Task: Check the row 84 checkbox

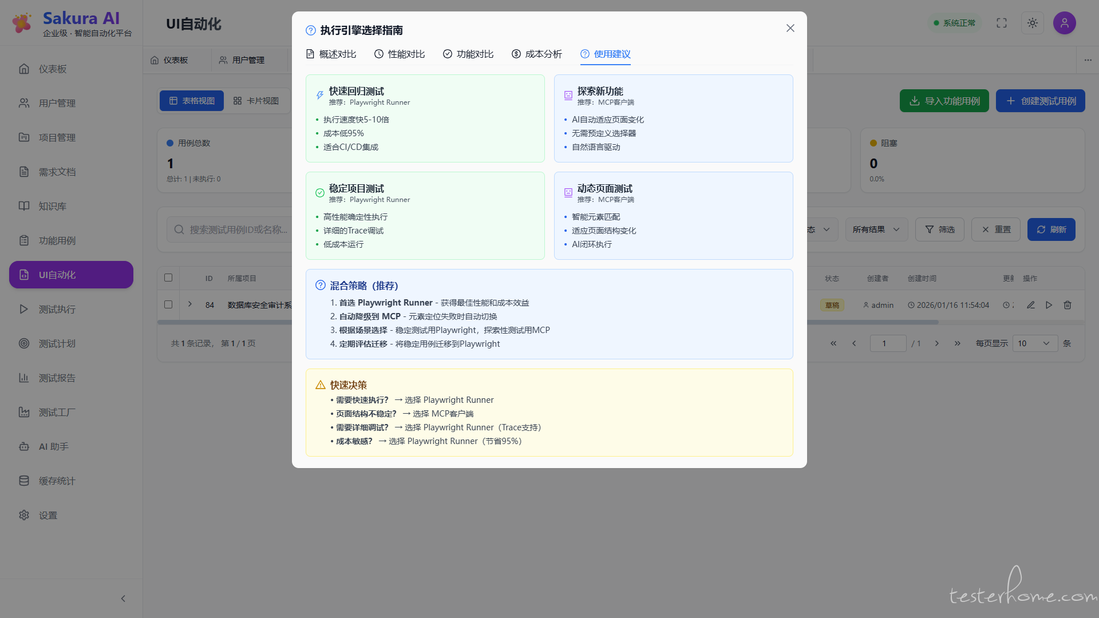Action: click(x=168, y=304)
